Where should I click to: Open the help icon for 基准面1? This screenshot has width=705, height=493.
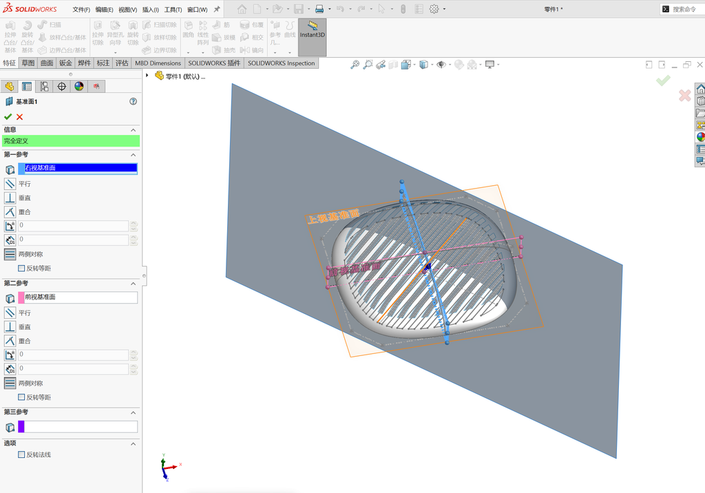(x=133, y=101)
